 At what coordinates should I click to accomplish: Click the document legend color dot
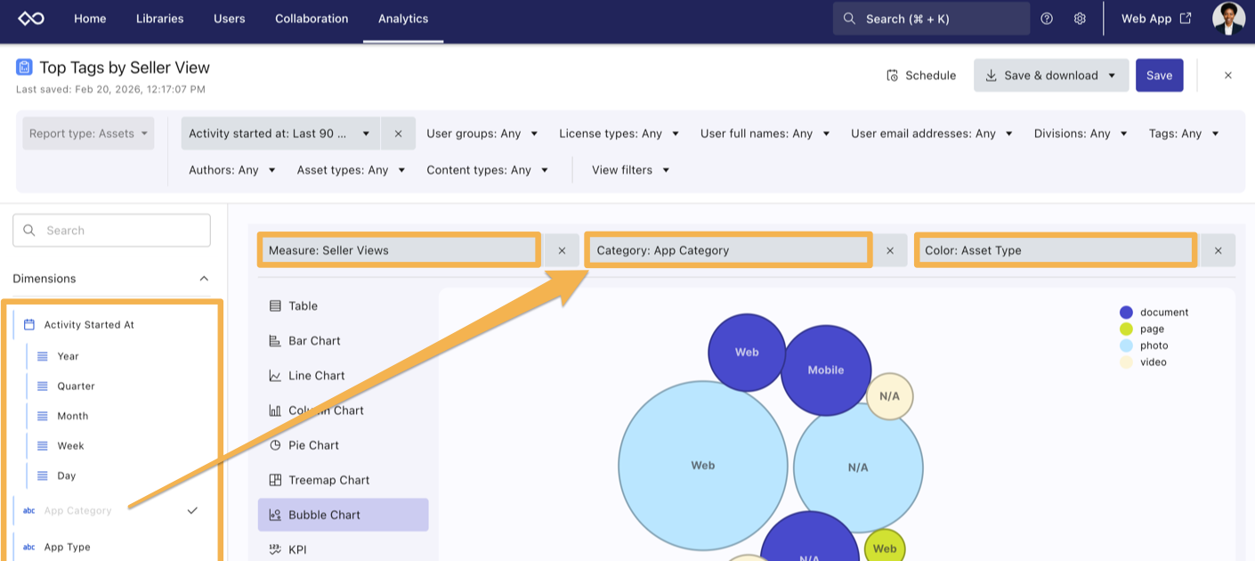point(1126,313)
